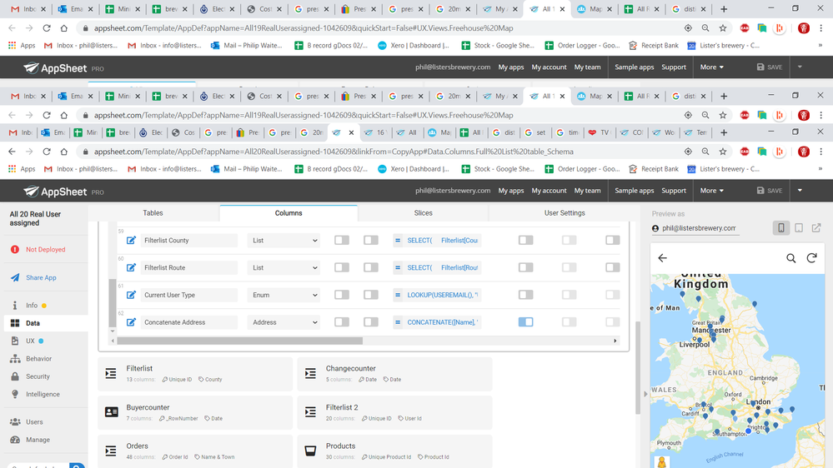
Task: Open type dropdown for Filterlist County
Action: pyautogui.click(x=284, y=241)
